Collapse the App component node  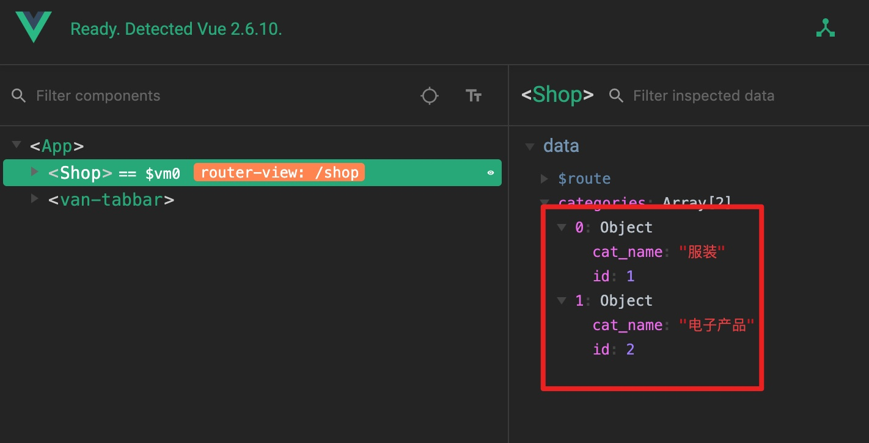[16, 145]
